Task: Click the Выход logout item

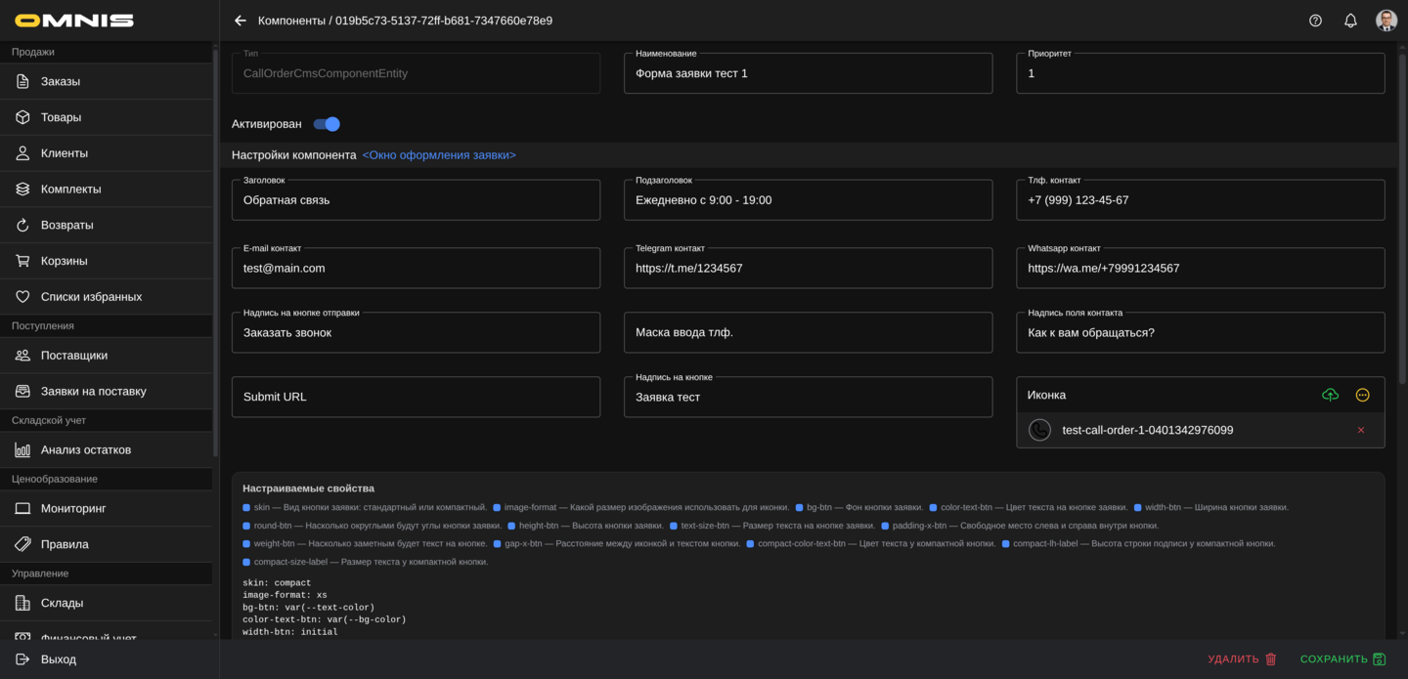Action: point(59,659)
